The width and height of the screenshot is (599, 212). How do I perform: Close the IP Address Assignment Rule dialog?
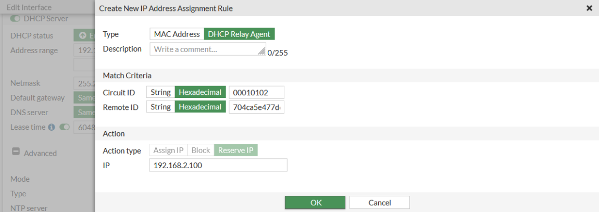pyautogui.click(x=589, y=8)
